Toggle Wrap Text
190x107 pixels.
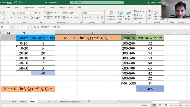pyautogui.click(x=68, y=13)
